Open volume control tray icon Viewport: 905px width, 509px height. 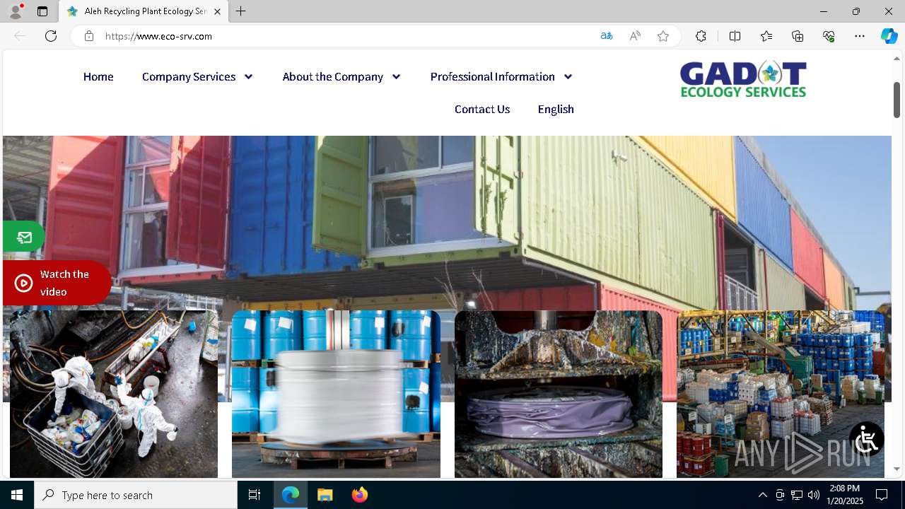tap(814, 495)
